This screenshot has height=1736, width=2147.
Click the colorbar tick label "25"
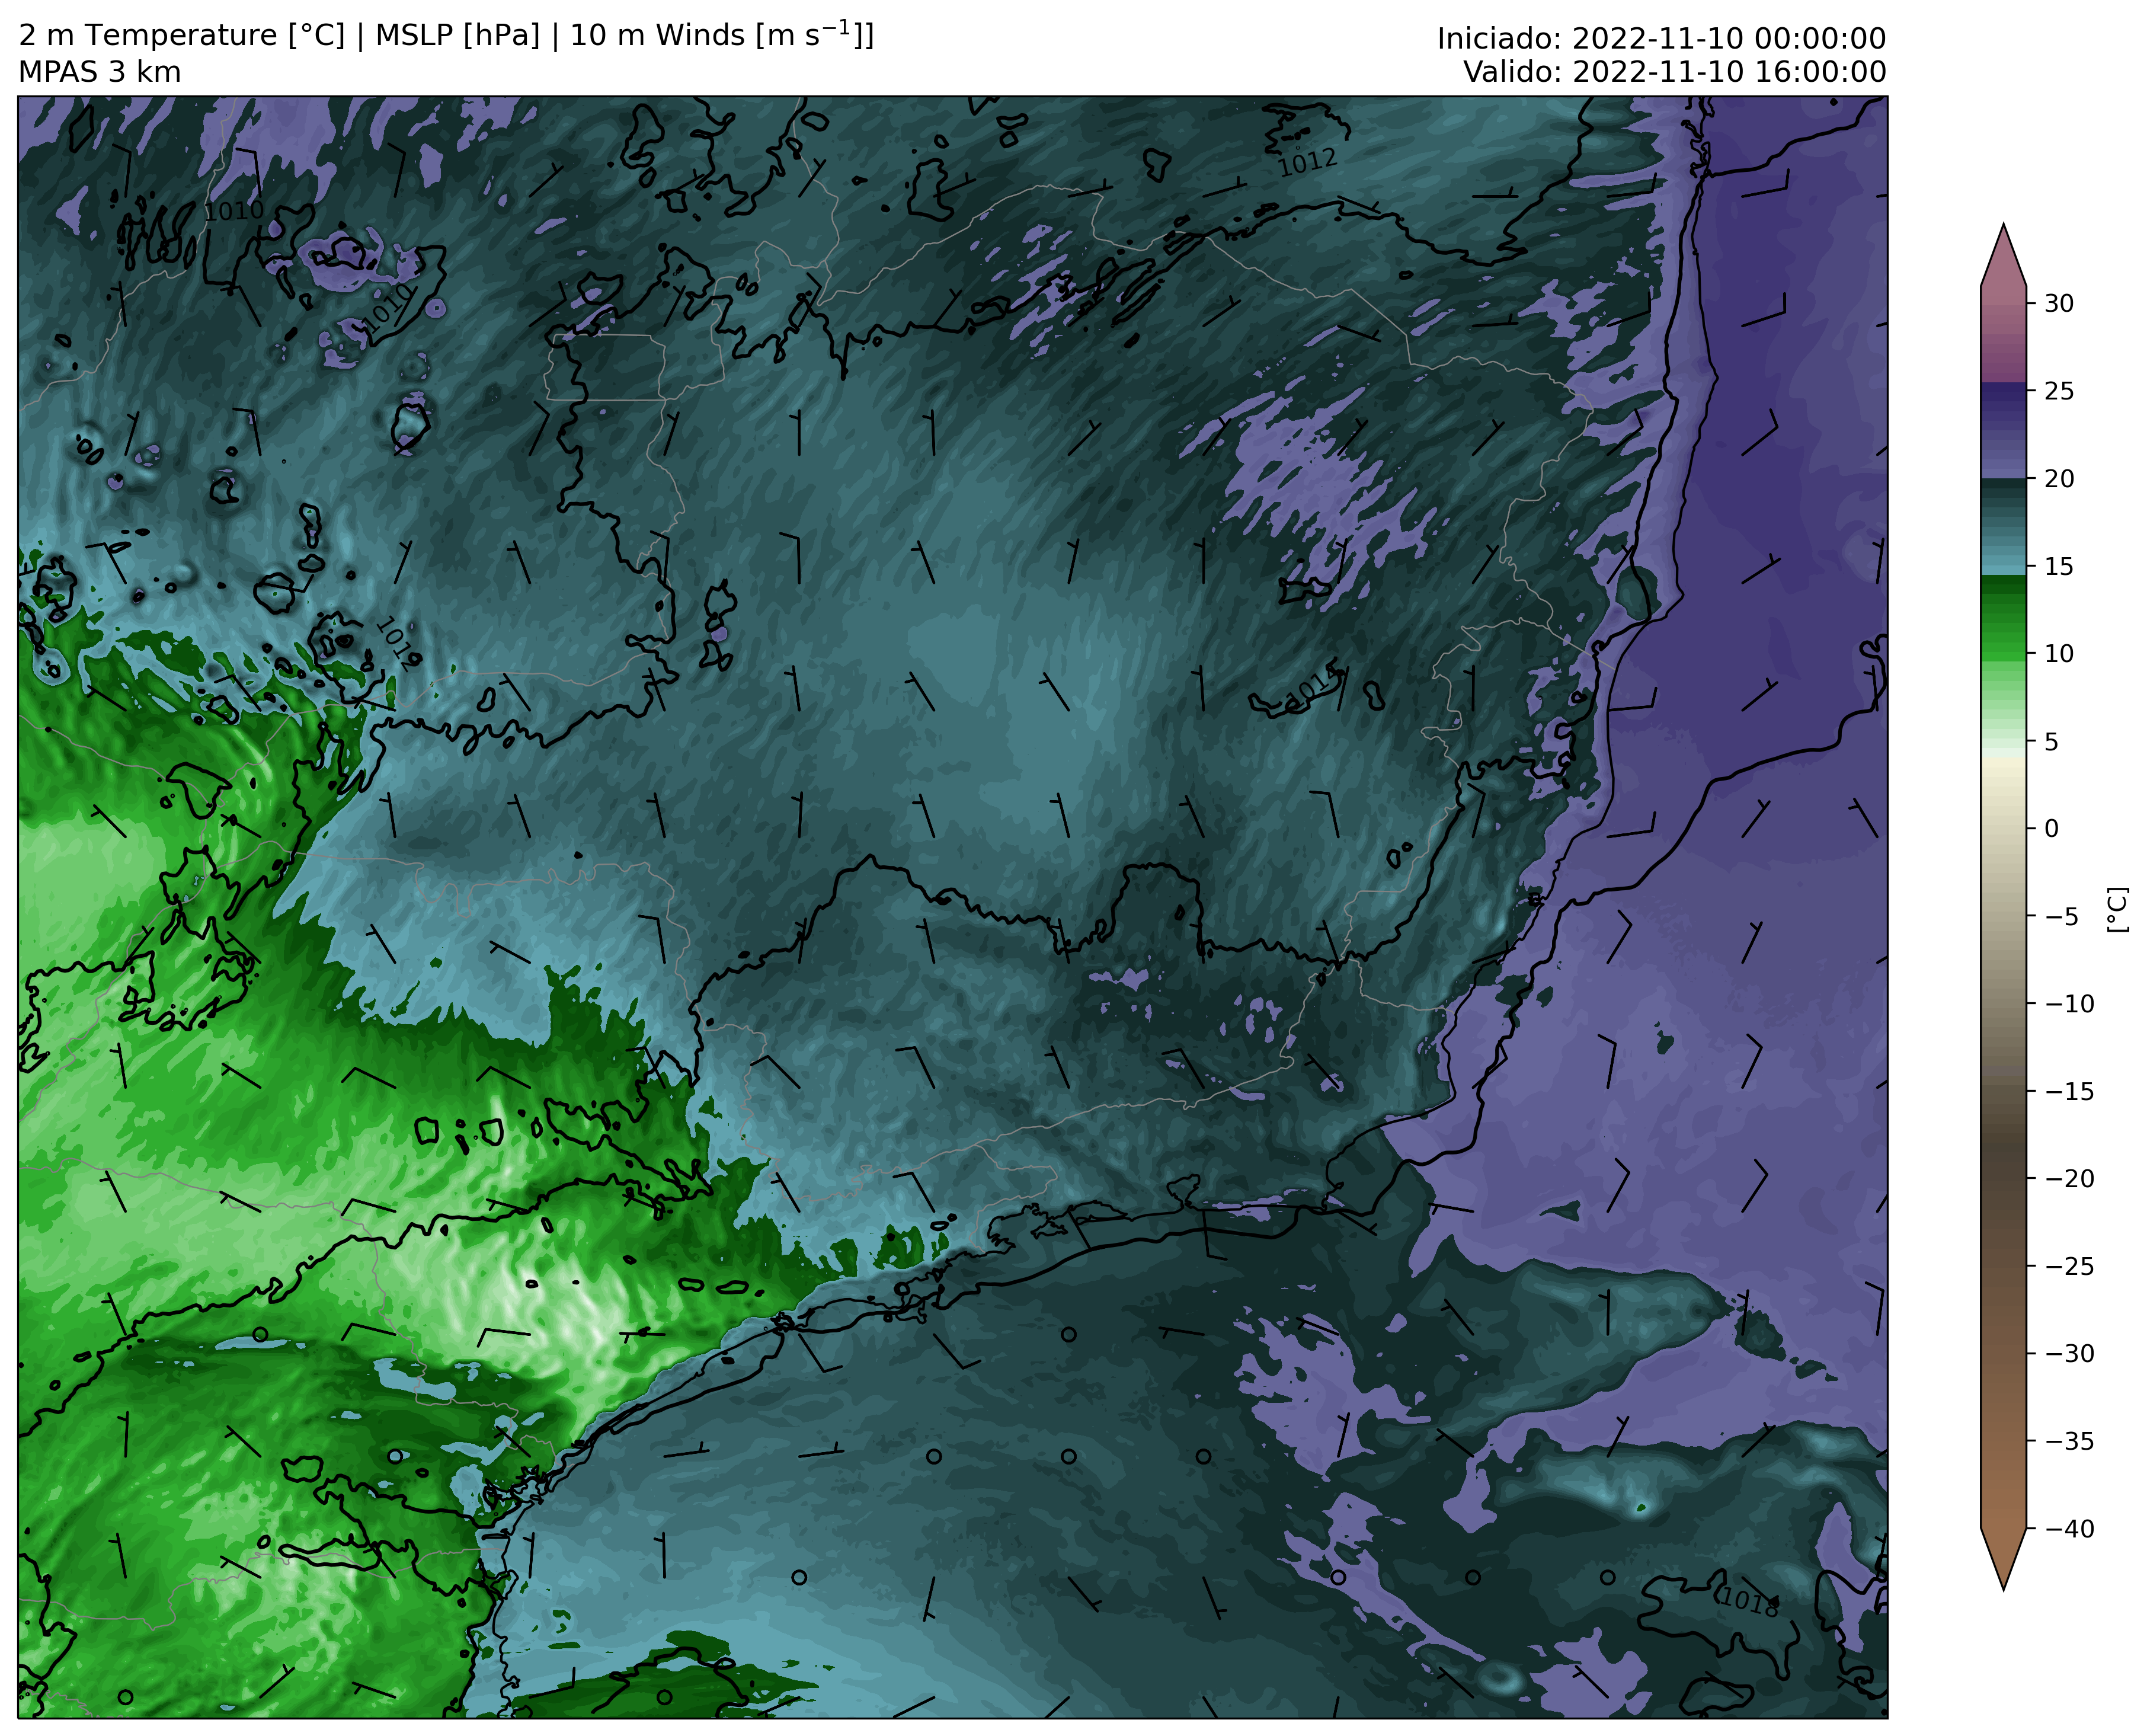pos(2058,391)
